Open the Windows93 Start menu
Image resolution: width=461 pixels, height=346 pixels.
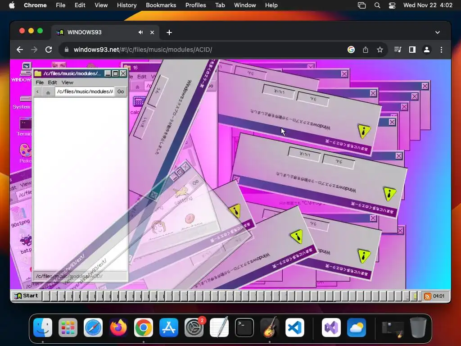pos(27,296)
